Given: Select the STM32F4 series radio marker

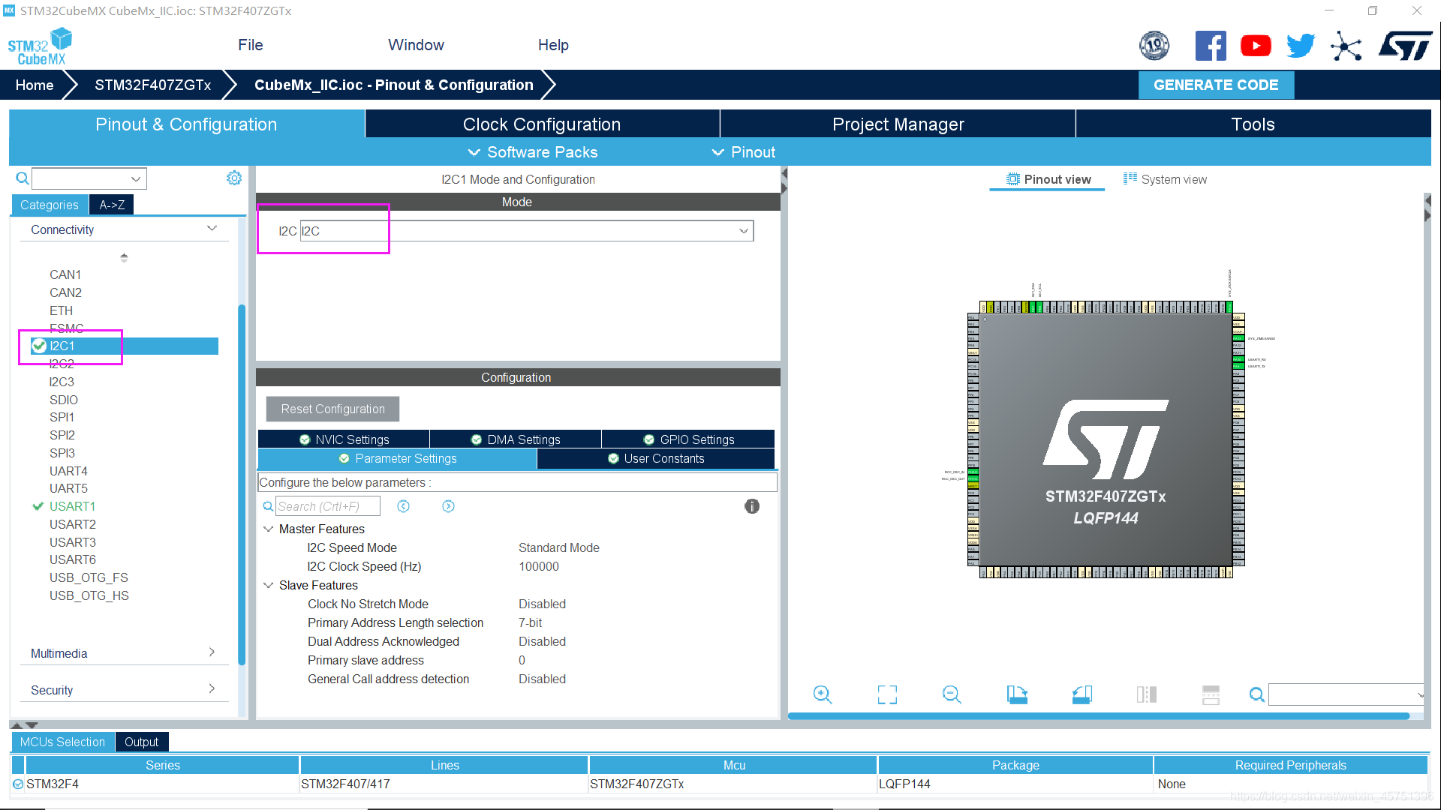Looking at the screenshot, I should click(x=18, y=784).
